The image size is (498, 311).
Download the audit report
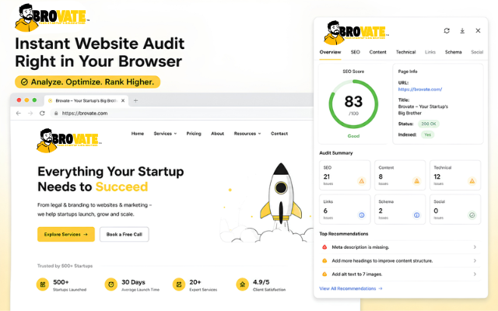(462, 31)
